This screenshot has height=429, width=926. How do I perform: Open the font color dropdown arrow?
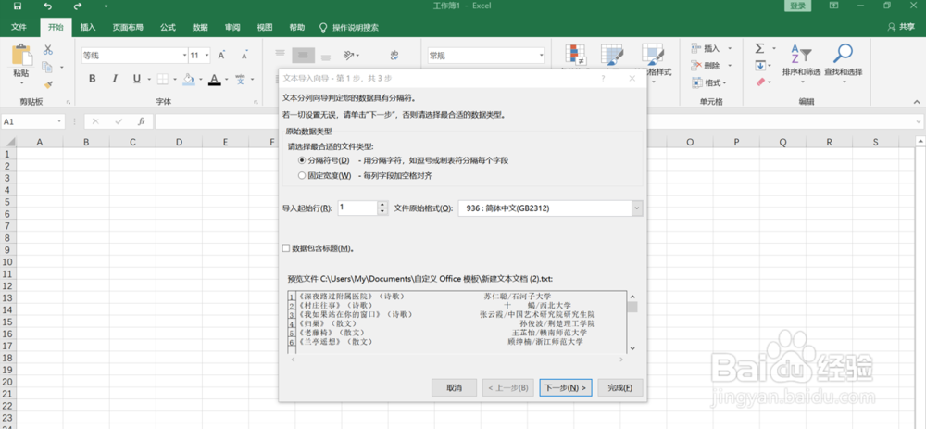click(x=225, y=79)
